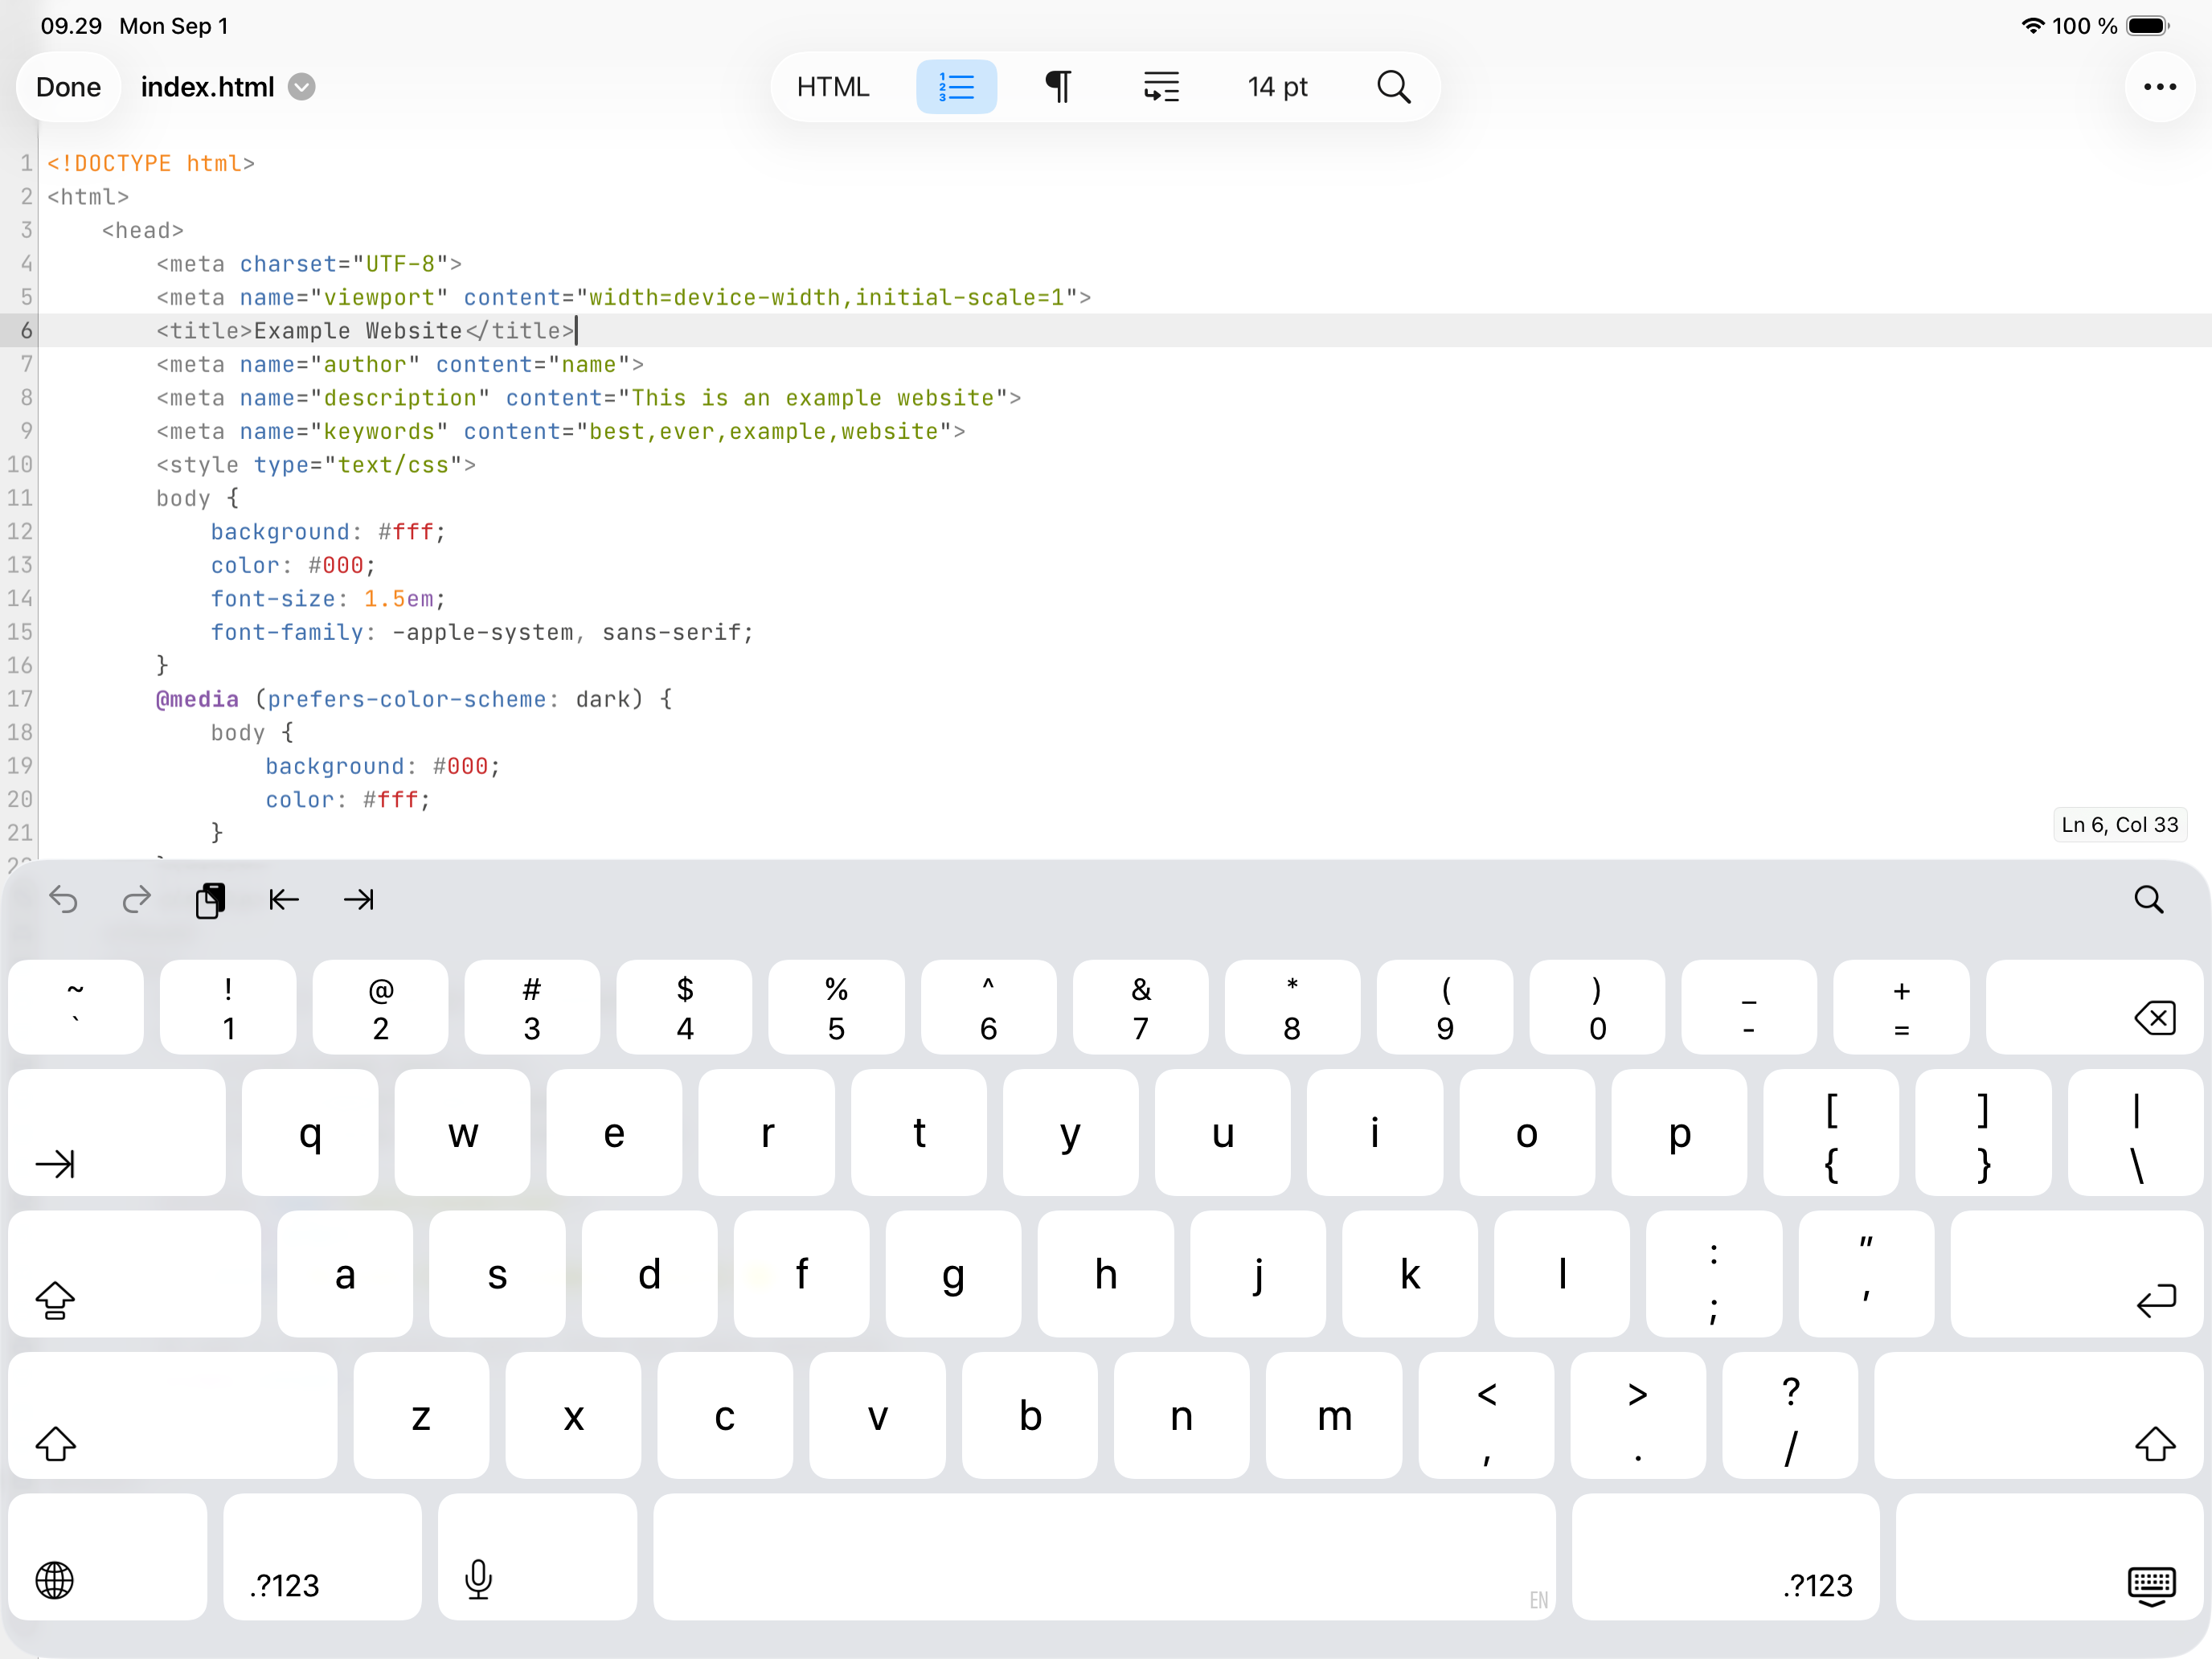2212x1659 pixels.
Task: Switch keyboard language with globe key
Action: (x=55, y=1580)
